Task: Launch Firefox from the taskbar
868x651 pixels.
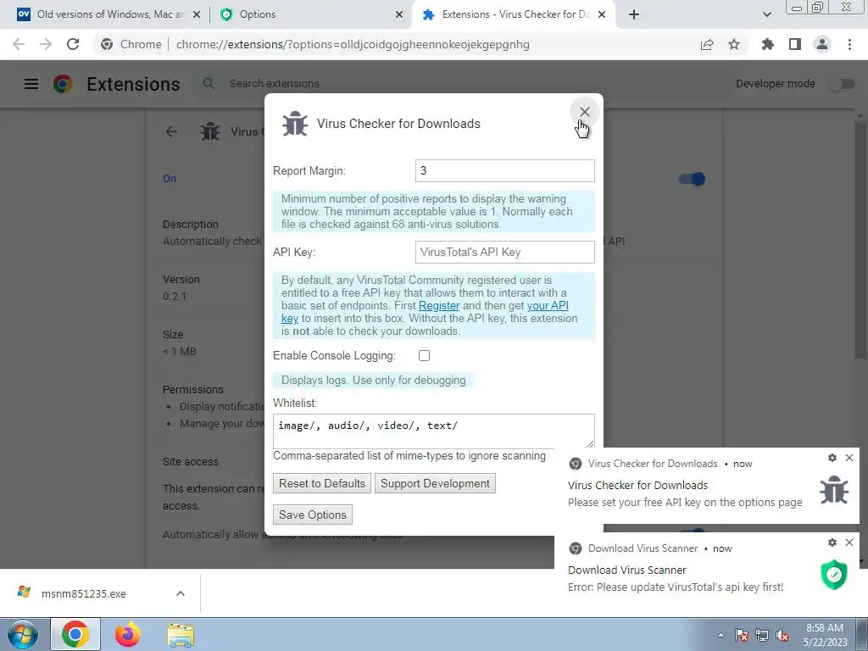Action: [x=128, y=634]
